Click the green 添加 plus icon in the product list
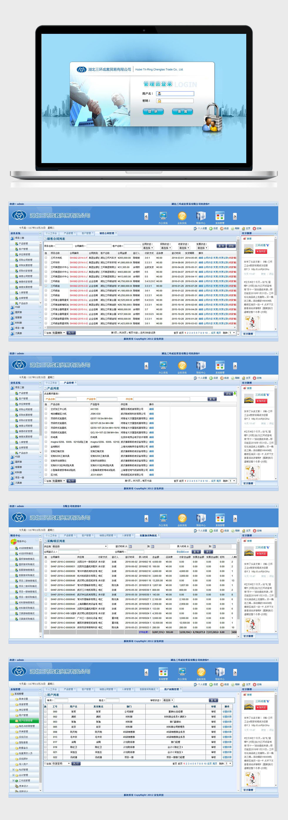 (235, 394)
